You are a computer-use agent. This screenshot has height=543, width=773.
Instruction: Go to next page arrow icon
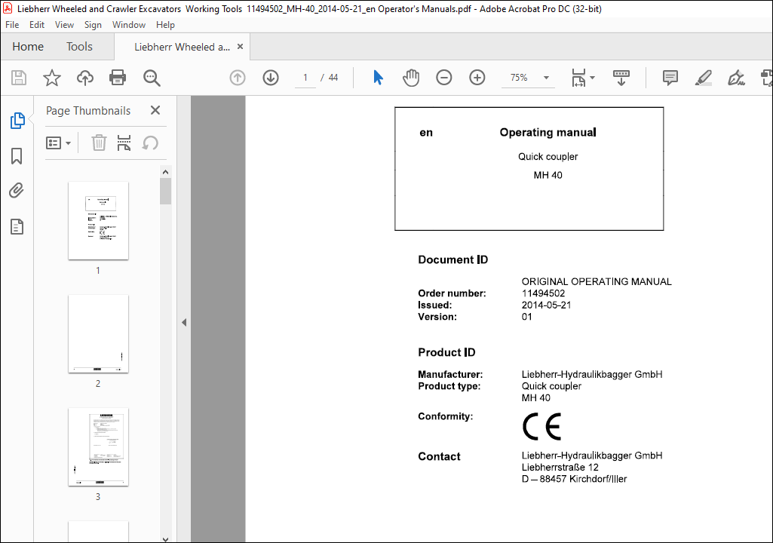(271, 78)
